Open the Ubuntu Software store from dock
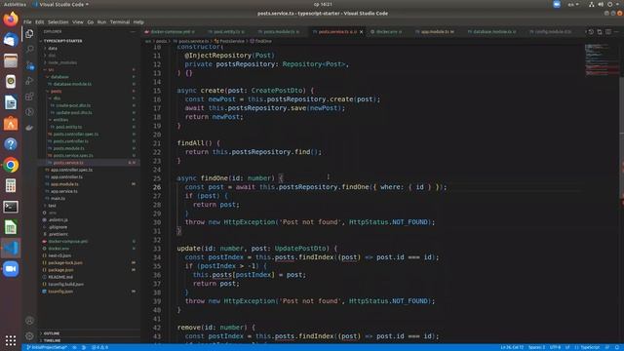 (x=11, y=124)
